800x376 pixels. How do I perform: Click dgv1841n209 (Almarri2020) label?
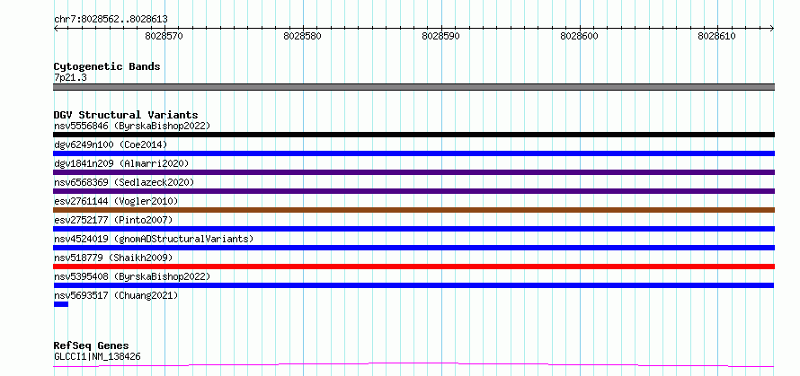click(x=121, y=163)
